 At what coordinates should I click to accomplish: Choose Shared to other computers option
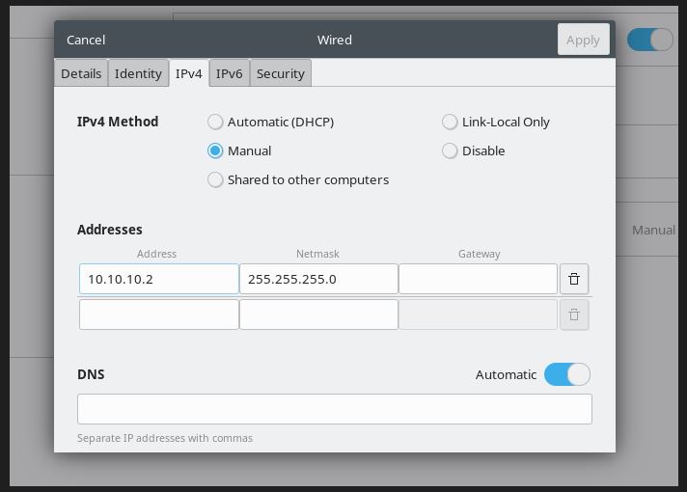(215, 180)
